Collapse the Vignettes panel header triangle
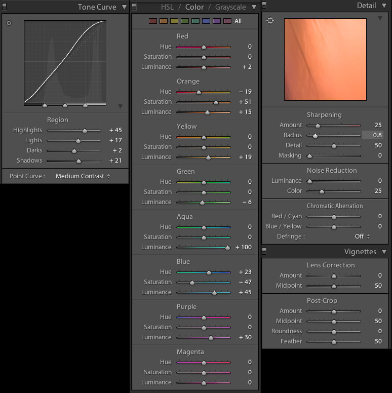392x393 pixels. (384, 252)
